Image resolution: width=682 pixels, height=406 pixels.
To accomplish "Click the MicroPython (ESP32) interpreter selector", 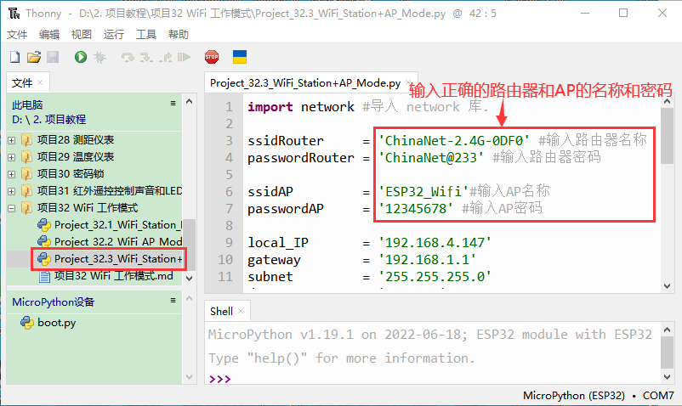I will (x=573, y=396).
